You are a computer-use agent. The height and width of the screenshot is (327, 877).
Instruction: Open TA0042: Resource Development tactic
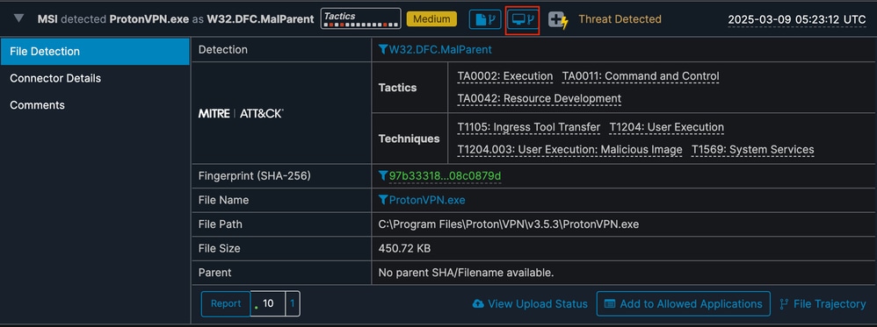coord(540,99)
